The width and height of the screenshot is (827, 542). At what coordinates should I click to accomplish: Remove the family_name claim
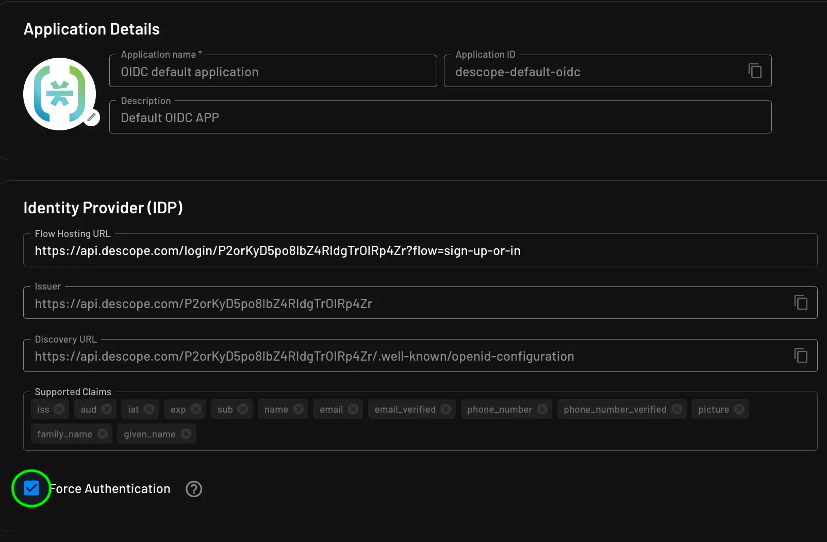[102, 433]
